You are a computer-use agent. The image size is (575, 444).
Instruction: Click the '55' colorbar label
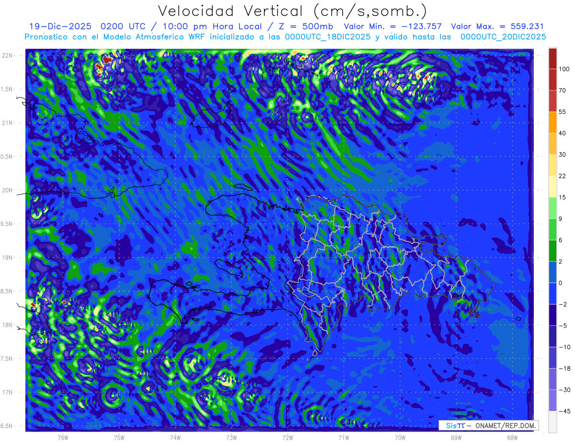pyautogui.click(x=563, y=112)
